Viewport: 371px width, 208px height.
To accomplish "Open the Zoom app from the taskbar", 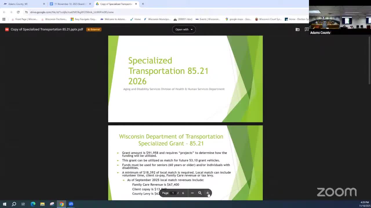I will point(71,204).
